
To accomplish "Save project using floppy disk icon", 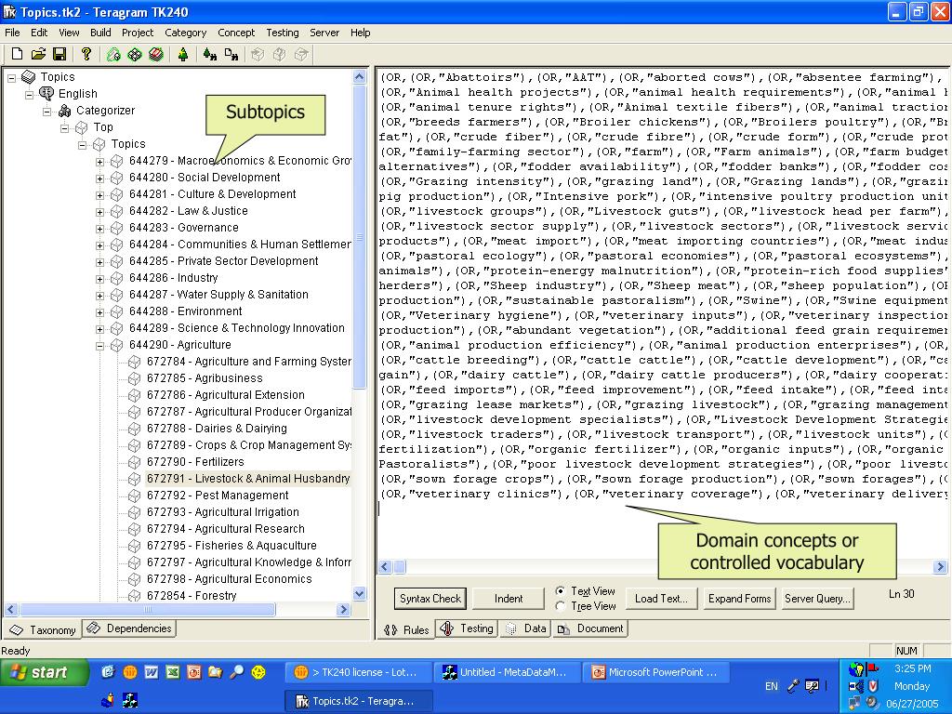I will click(59, 55).
